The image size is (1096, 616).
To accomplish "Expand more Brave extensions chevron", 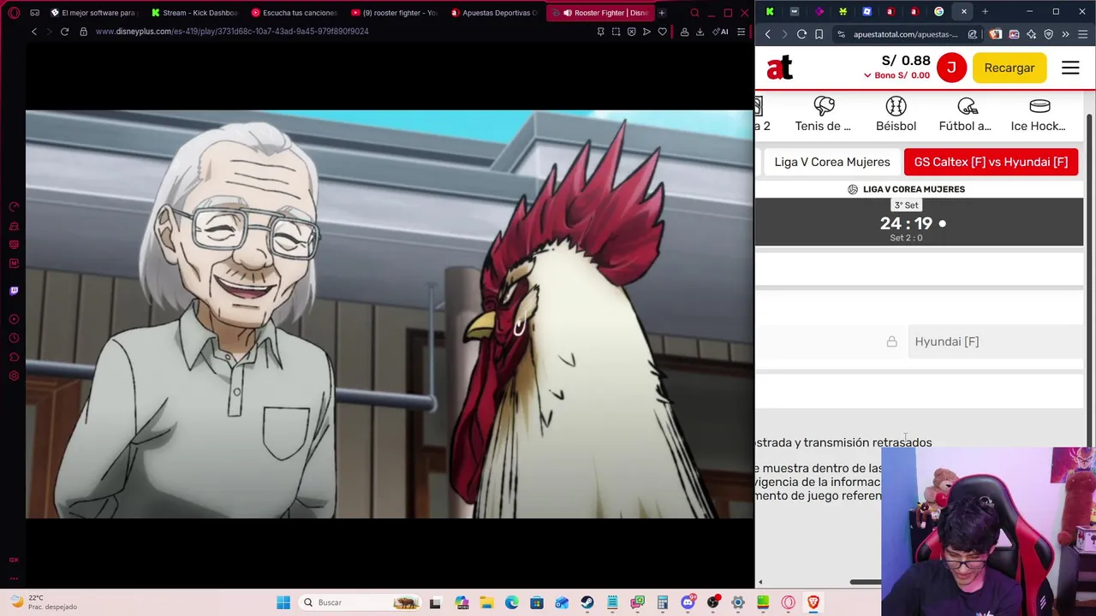I will tap(1065, 34).
